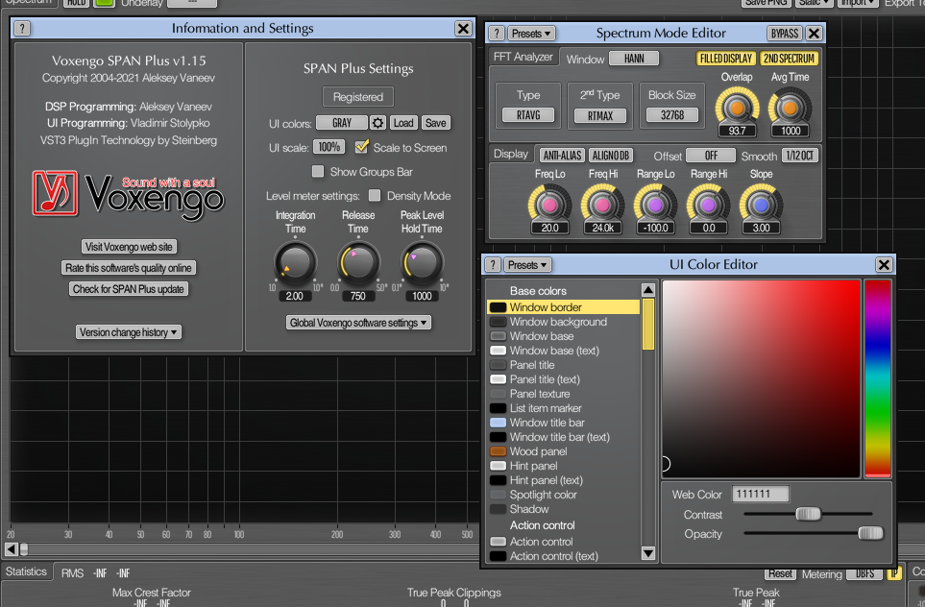Click the Range Hi knob
Screen dimensions: 925x607
click(709, 205)
